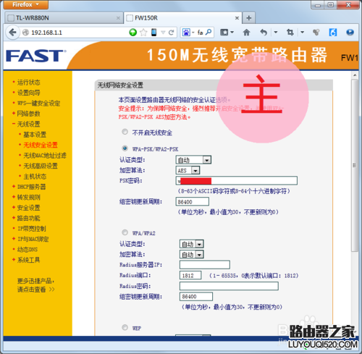Click the search magnifier icon
The image size is (362, 354).
tap(209, 32)
